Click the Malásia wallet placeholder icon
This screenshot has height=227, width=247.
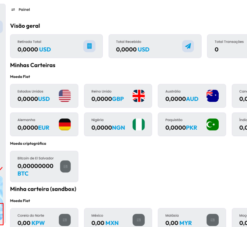pos(212,220)
